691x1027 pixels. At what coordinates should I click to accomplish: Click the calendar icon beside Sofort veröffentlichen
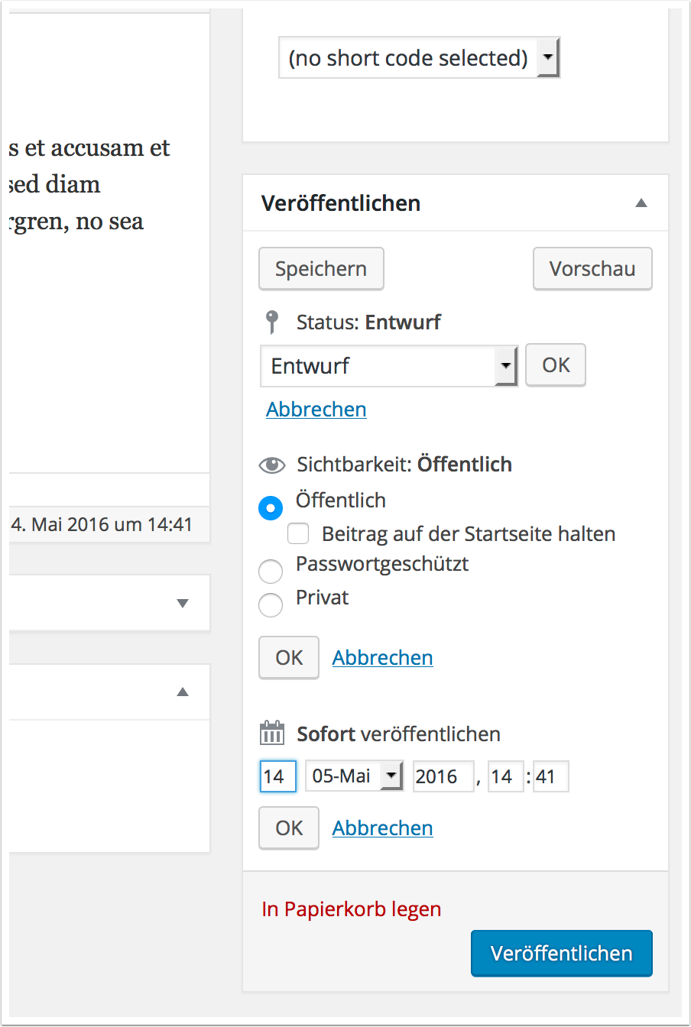click(272, 734)
